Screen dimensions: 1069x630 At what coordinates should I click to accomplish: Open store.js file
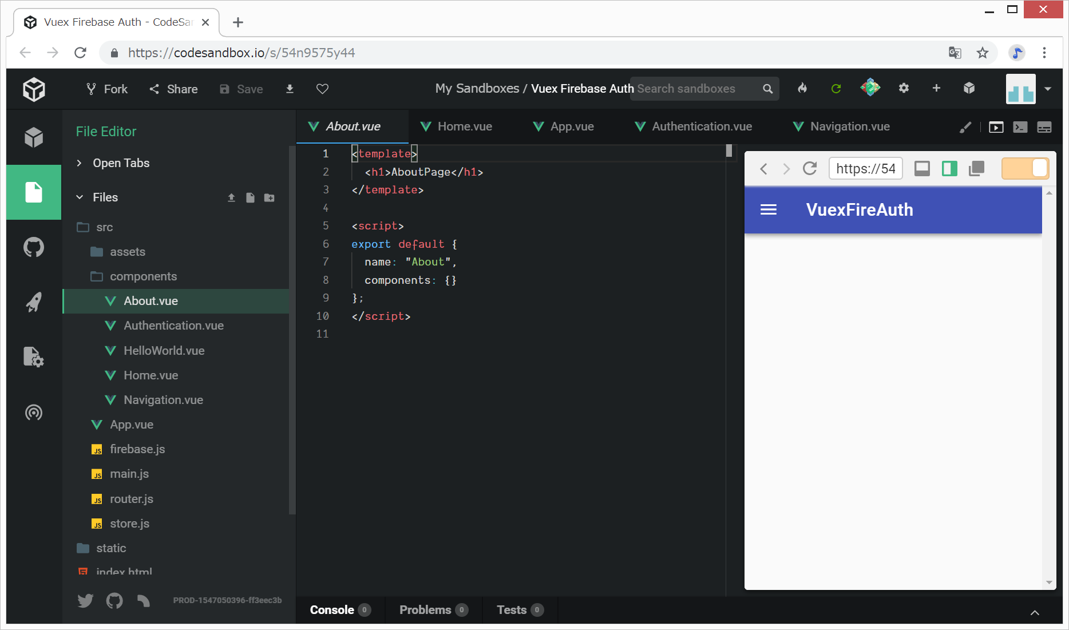pos(176,524)
